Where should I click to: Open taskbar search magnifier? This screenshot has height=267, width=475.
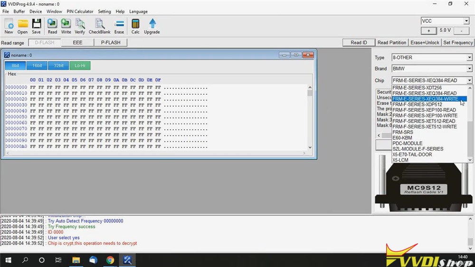pos(25,260)
